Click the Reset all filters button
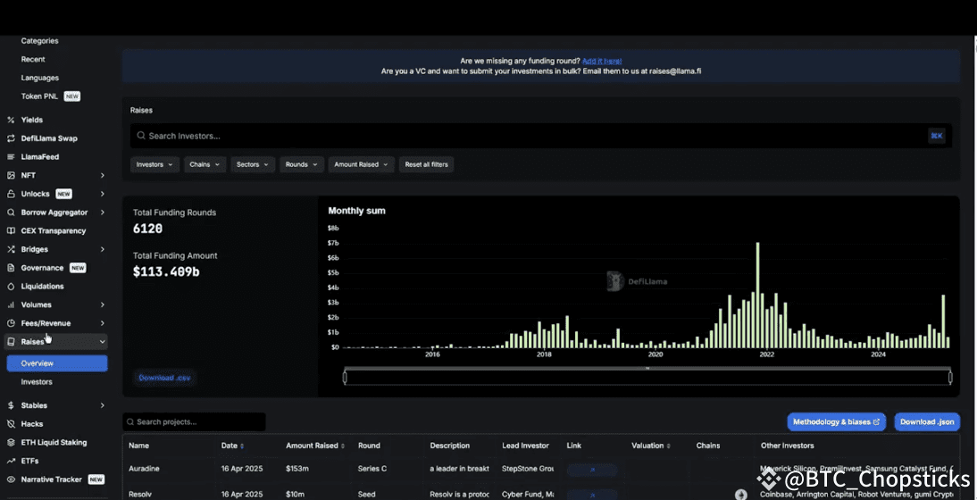This screenshot has height=500, width=977. coord(427,164)
